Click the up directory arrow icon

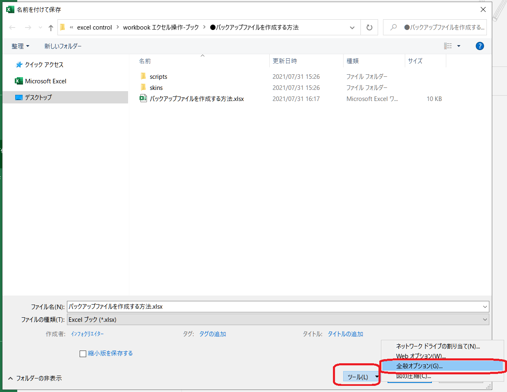(51, 28)
